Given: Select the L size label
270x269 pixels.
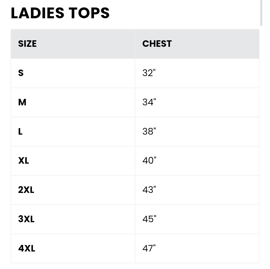Looking at the screenshot, I should pos(20,131).
